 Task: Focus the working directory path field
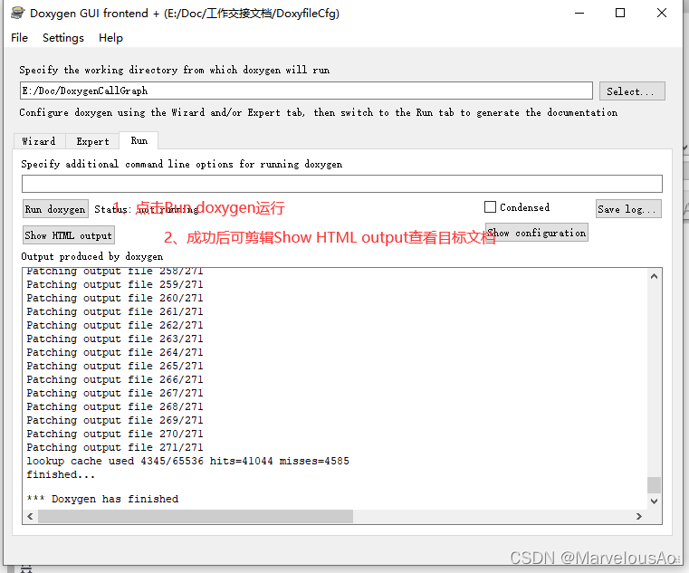point(307,91)
